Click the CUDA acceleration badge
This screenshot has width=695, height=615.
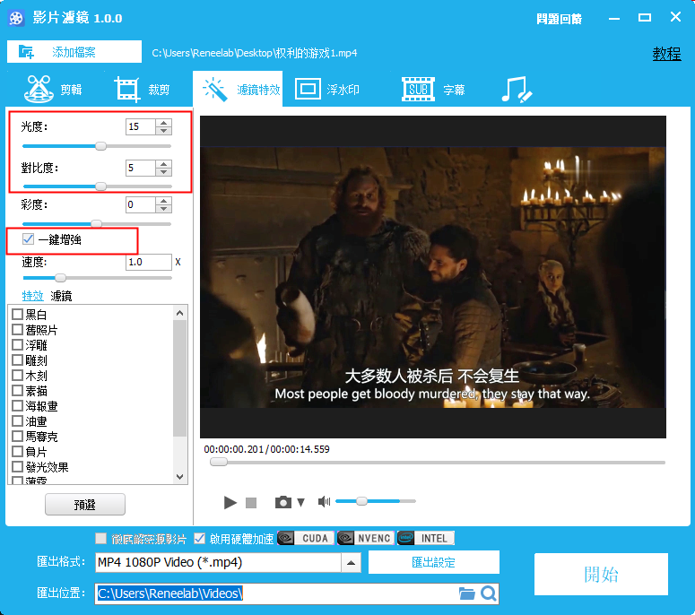coord(306,538)
